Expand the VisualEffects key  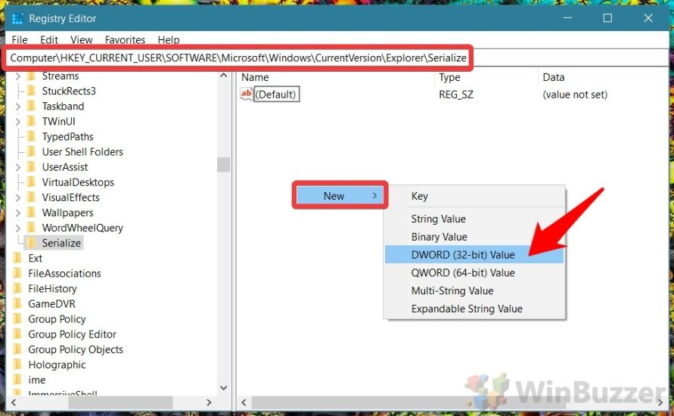pos(17,197)
